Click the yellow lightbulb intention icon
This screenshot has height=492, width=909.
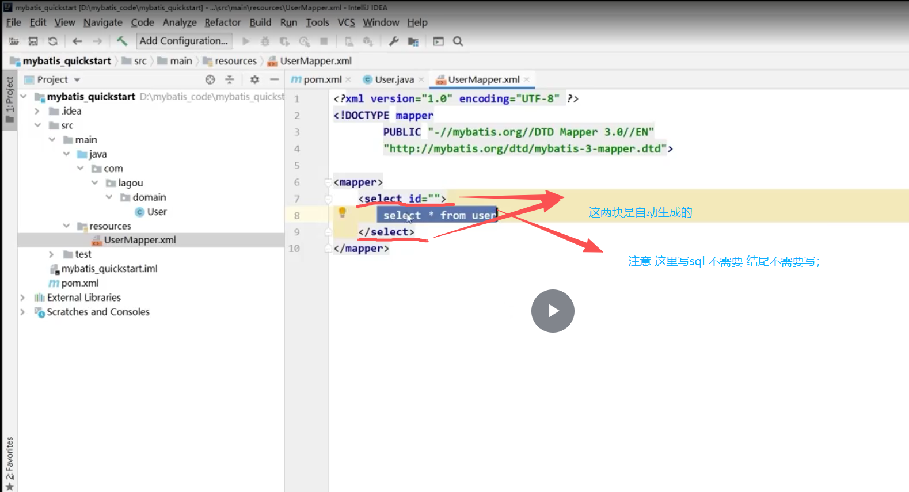click(x=342, y=212)
